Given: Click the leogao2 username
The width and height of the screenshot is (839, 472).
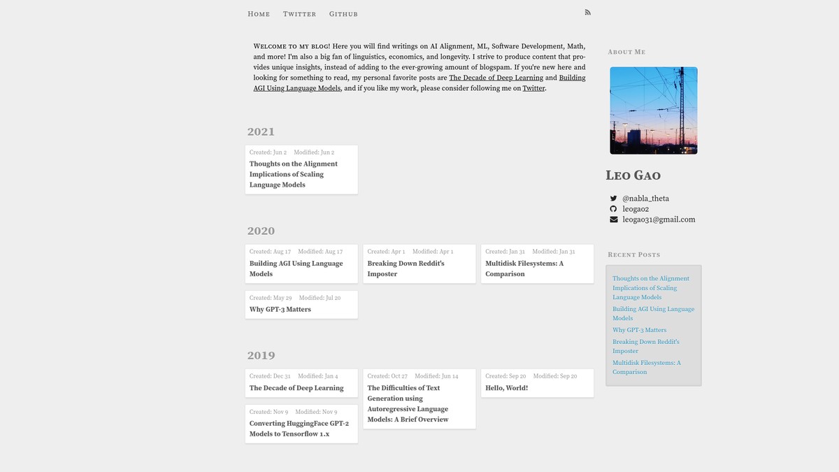Looking at the screenshot, I should (636, 209).
